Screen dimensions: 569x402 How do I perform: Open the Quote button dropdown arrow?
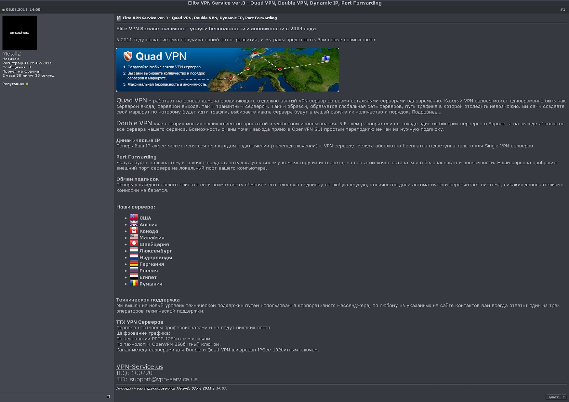pyautogui.click(x=564, y=397)
